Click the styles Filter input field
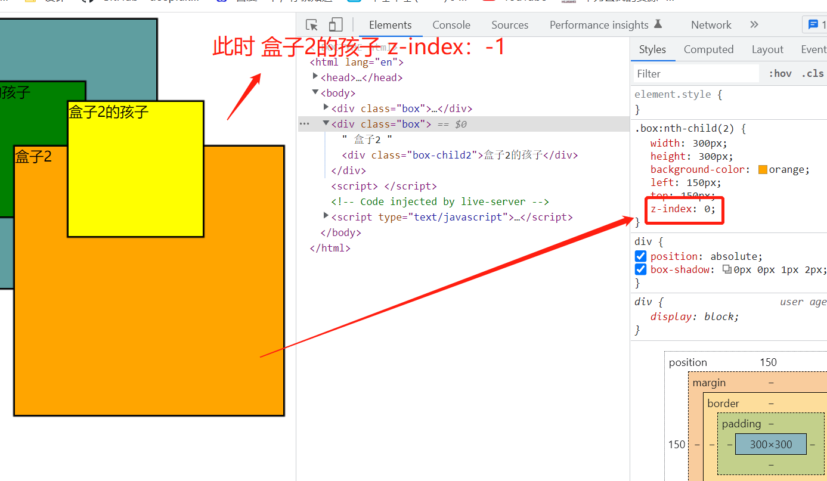This screenshot has height=481, width=827. 695,74
